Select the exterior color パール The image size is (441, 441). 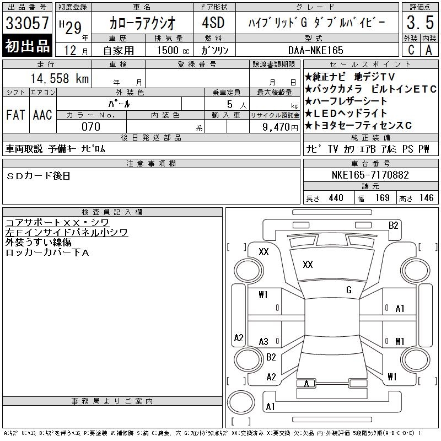tap(119, 104)
